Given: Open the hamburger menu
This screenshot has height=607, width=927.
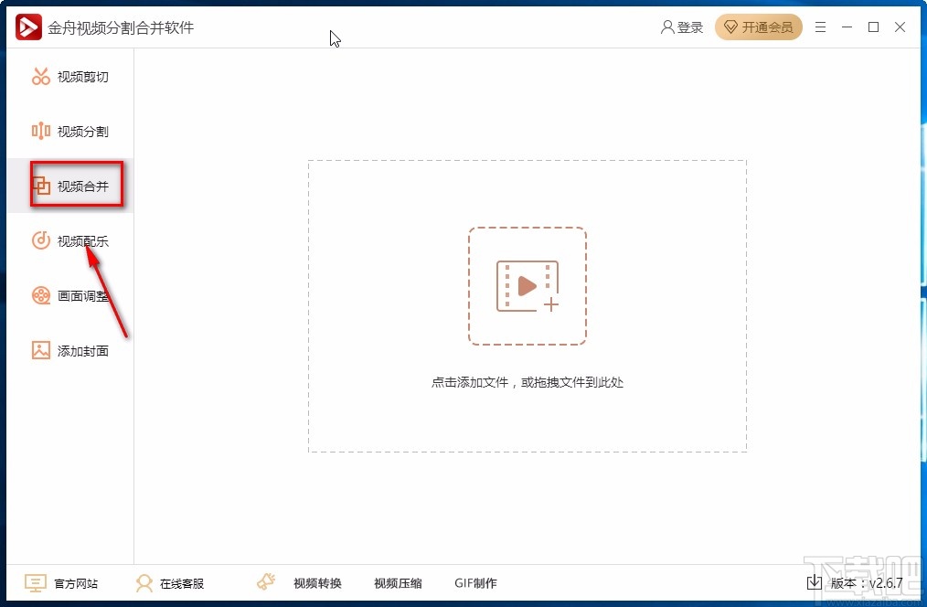Looking at the screenshot, I should [820, 27].
